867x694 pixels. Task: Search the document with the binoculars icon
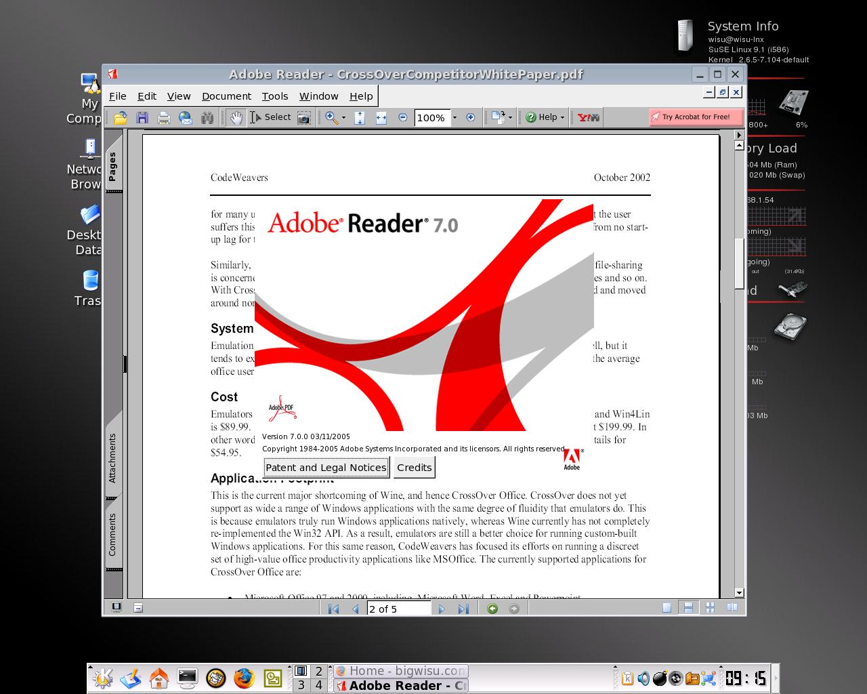pyautogui.click(x=207, y=117)
